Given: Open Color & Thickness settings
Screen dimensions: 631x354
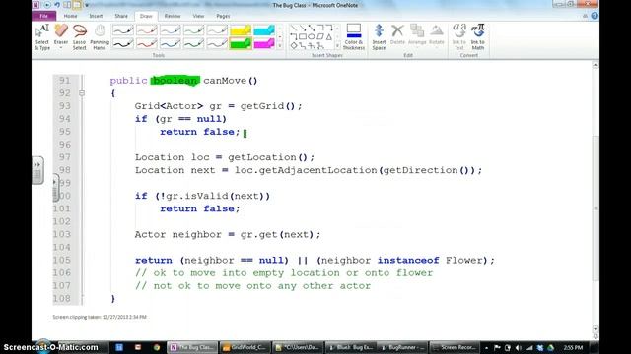Looking at the screenshot, I should point(354,37).
